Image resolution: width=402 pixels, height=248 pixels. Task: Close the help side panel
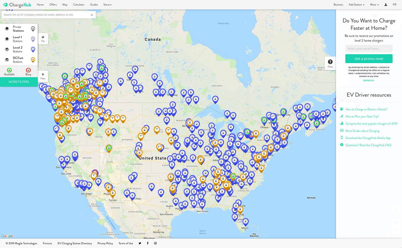330,63
